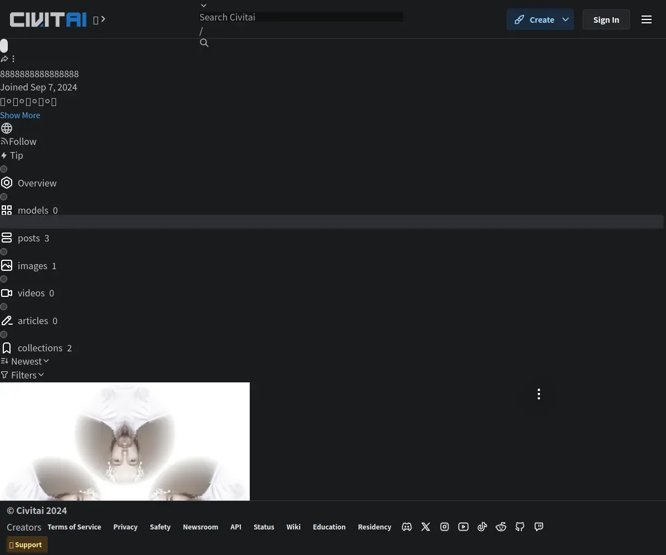Open Civitai Discord from footer

[x=407, y=527]
